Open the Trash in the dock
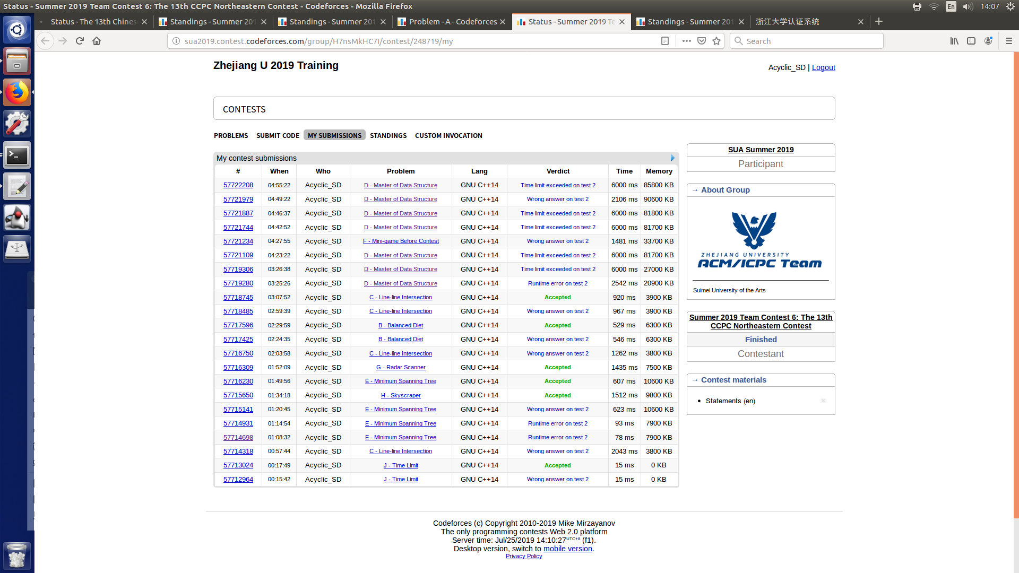 [x=17, y=556]
